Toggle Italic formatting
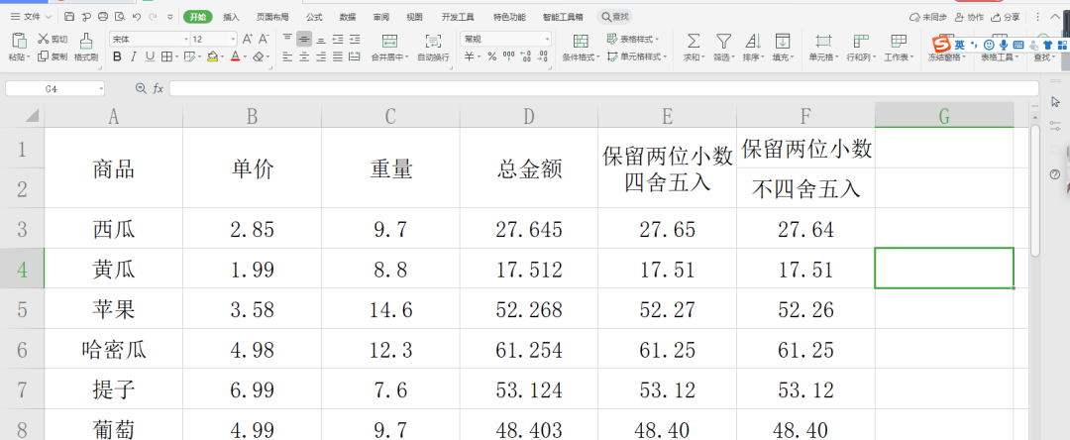 [x=133, y=57]
